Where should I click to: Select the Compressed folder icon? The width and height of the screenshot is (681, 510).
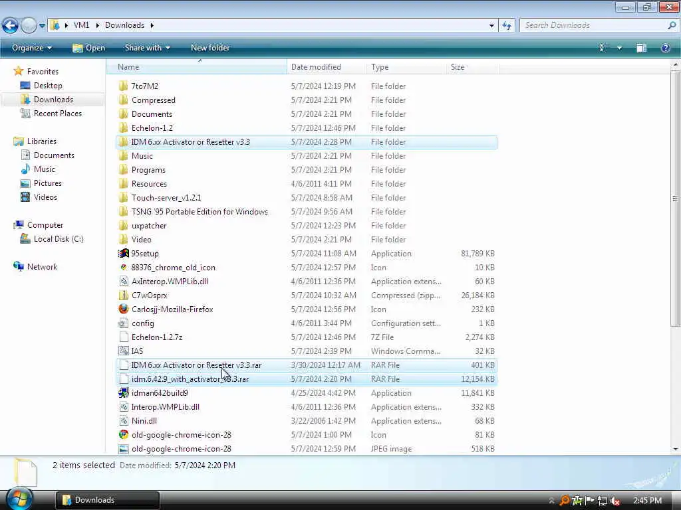123,100
